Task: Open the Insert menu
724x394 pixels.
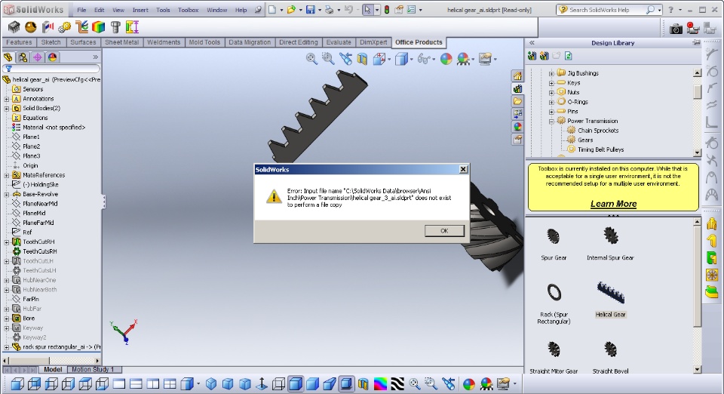Action: [x=140, y=10]
